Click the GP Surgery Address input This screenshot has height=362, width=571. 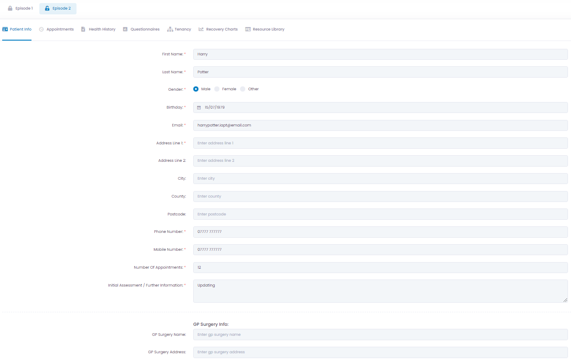click(380, 352)
